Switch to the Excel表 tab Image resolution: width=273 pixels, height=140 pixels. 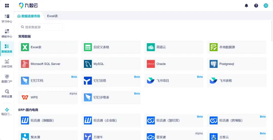pos(52,16)
